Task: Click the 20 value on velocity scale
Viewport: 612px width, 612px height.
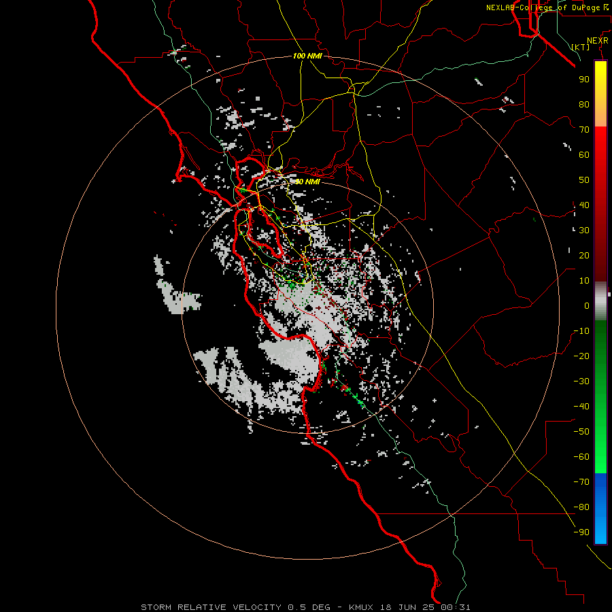Action: point(584,255)
